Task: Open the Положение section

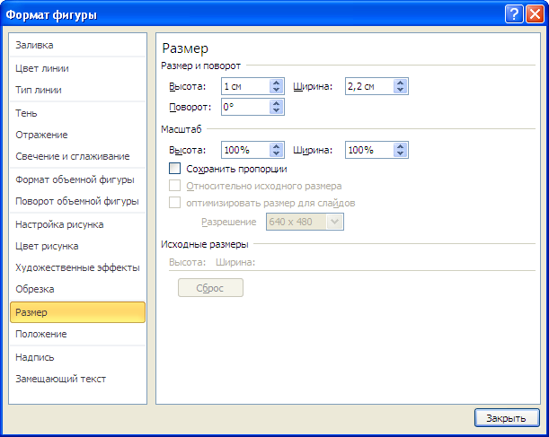Action: (x=41, y=334)
